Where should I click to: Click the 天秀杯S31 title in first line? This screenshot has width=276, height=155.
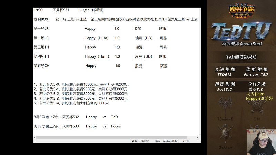61,10
